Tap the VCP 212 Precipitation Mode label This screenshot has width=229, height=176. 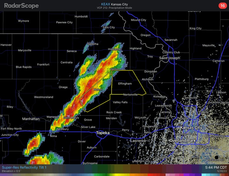point(114,8)
